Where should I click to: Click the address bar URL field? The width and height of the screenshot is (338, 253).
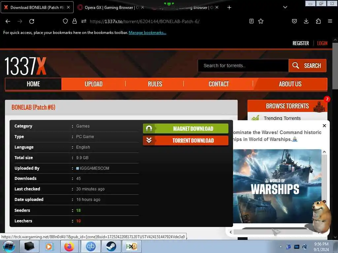[145, 21]
